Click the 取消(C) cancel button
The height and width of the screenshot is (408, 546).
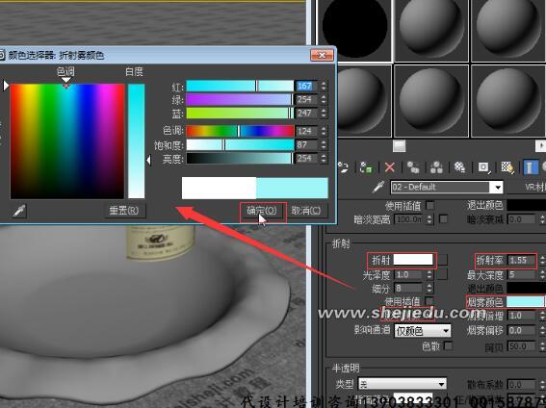[x=306, y=211]
